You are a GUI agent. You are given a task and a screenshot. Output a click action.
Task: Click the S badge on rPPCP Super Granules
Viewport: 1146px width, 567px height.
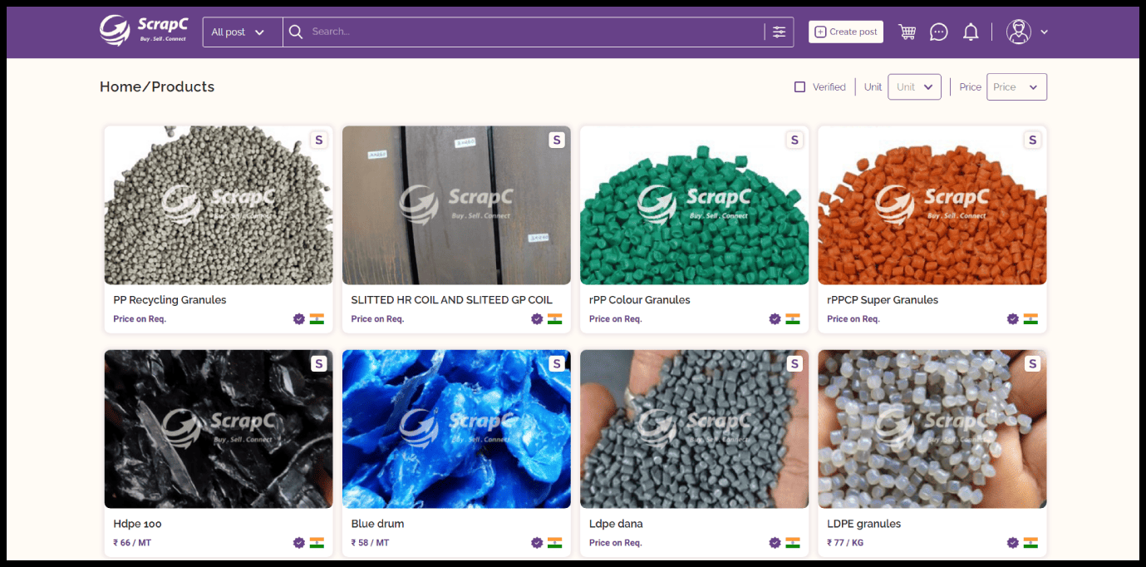coord(1032,141)
